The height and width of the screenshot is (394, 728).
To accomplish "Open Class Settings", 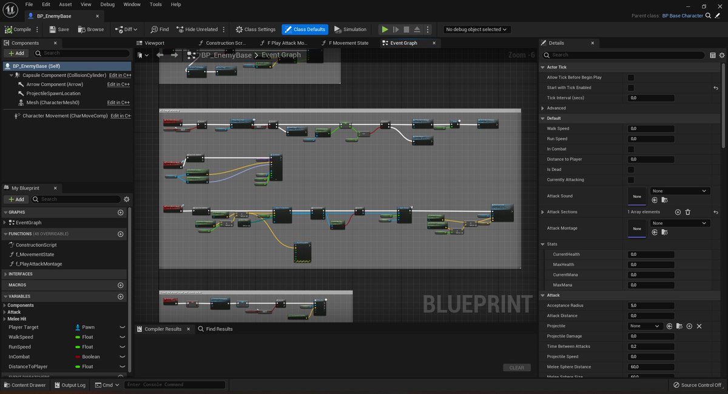I will (x=255, y=29).
